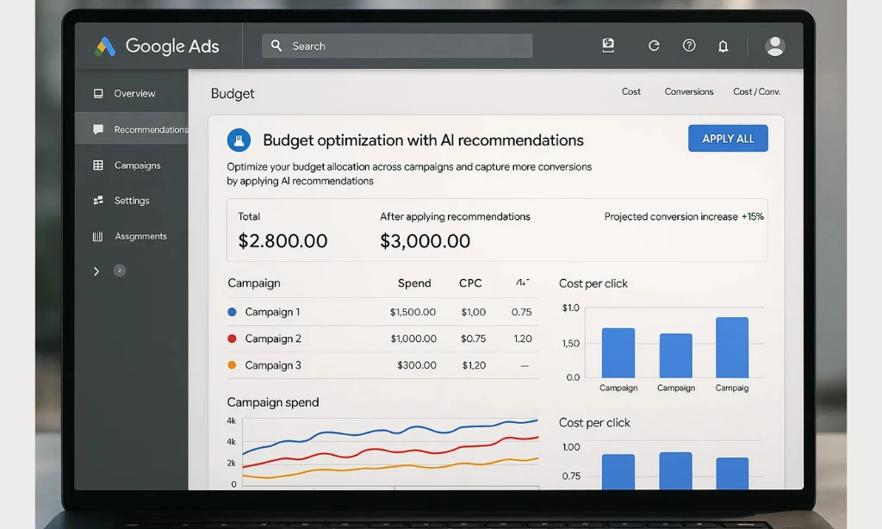This screenshot has height=529, width=882.
Task: Click the search magnifier icon
Action: (276, 46)
